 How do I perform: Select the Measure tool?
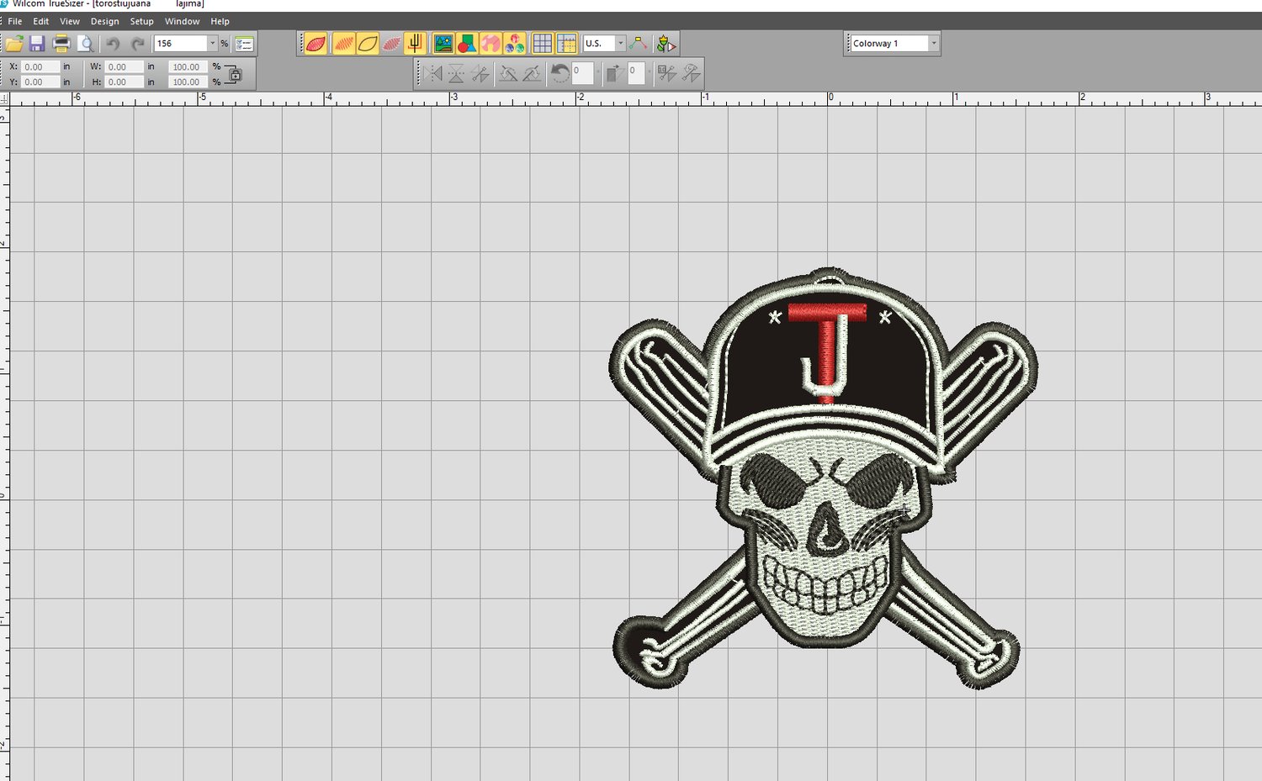[639, 43]
